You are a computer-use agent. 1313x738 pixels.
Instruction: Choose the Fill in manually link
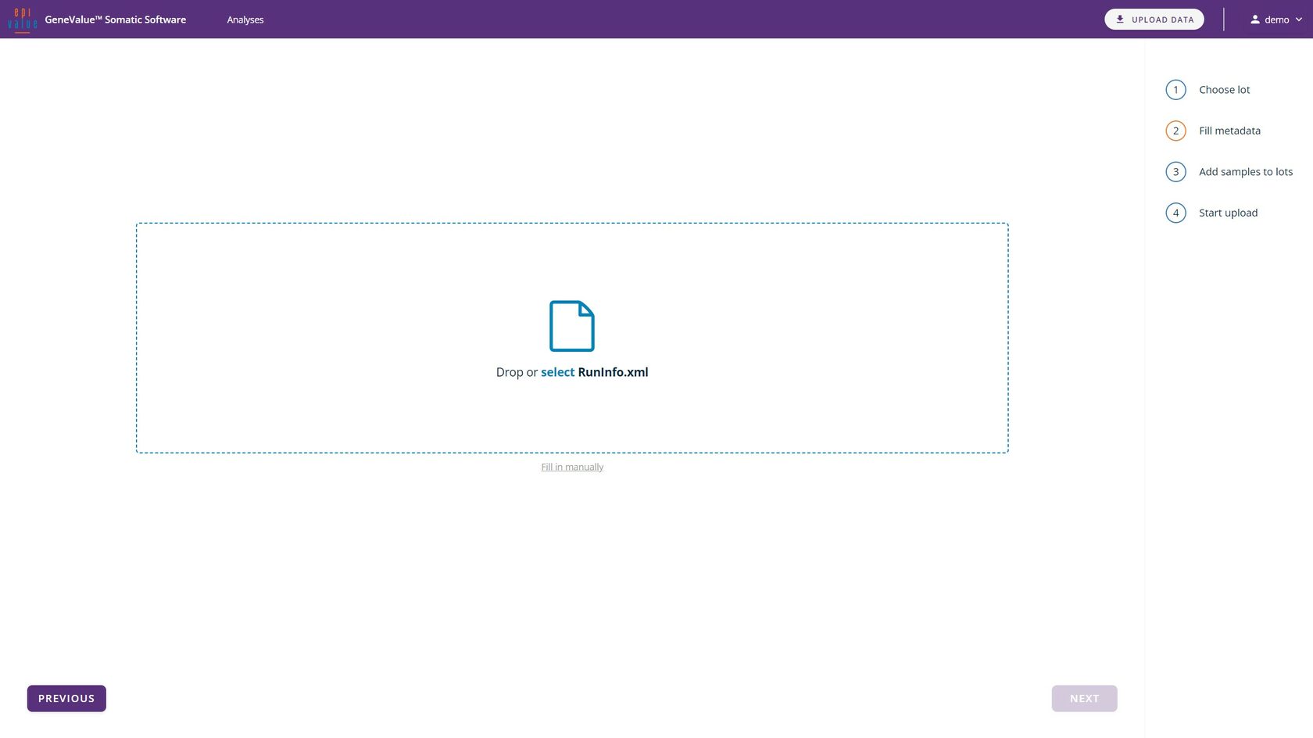(572, 467)
